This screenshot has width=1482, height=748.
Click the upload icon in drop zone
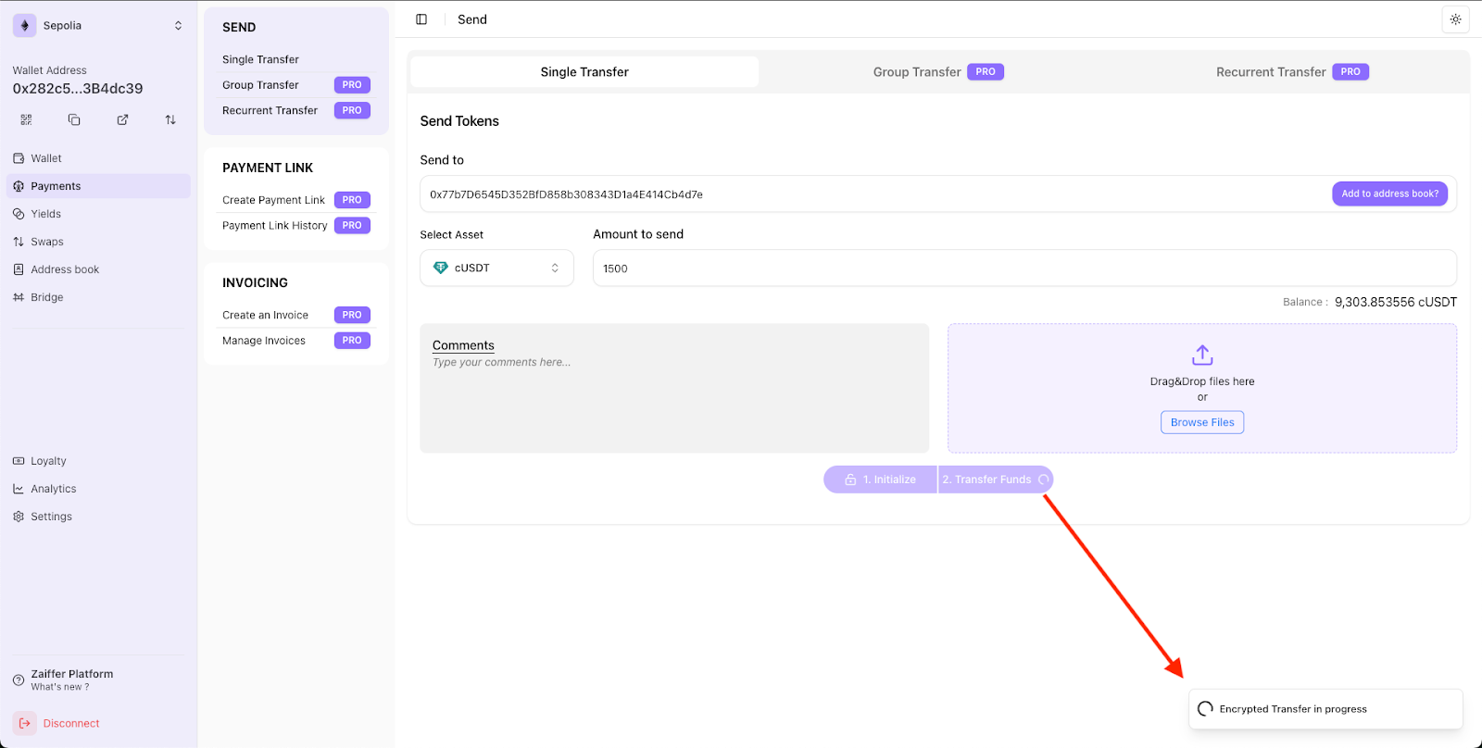[x=1202, y=355]
